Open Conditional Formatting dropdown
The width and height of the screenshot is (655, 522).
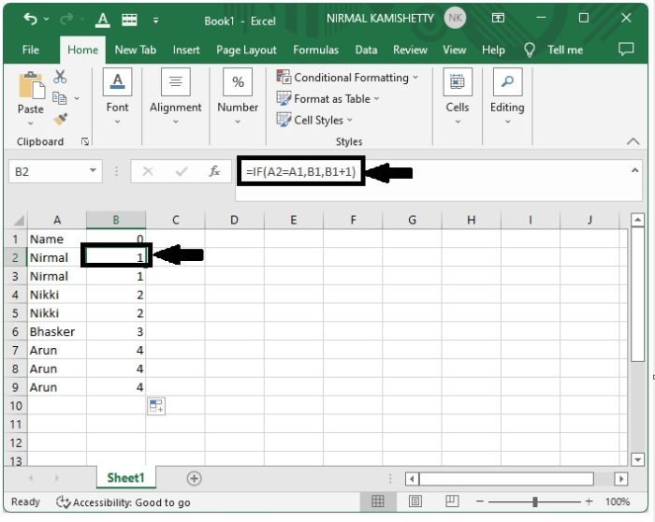pos(347,78)
